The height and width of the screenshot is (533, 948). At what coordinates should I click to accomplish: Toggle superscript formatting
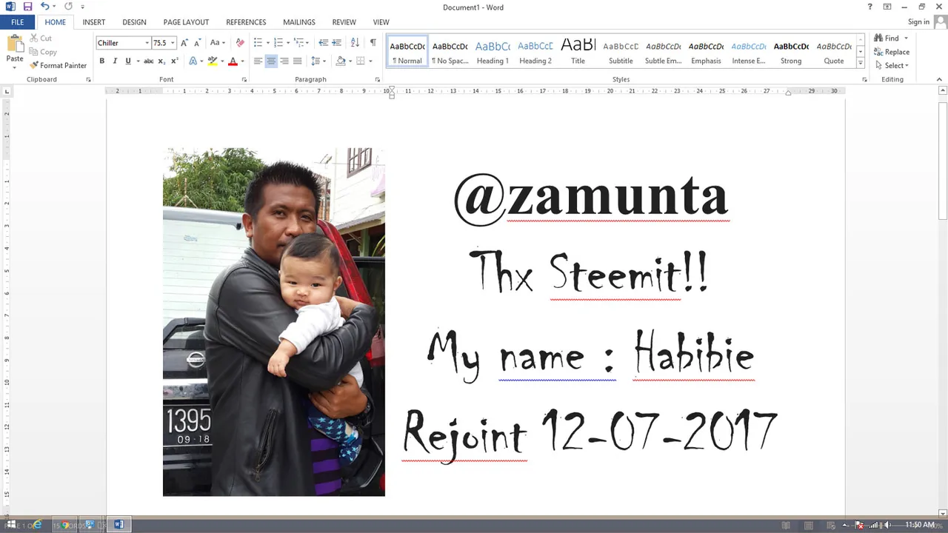[174, 61]
